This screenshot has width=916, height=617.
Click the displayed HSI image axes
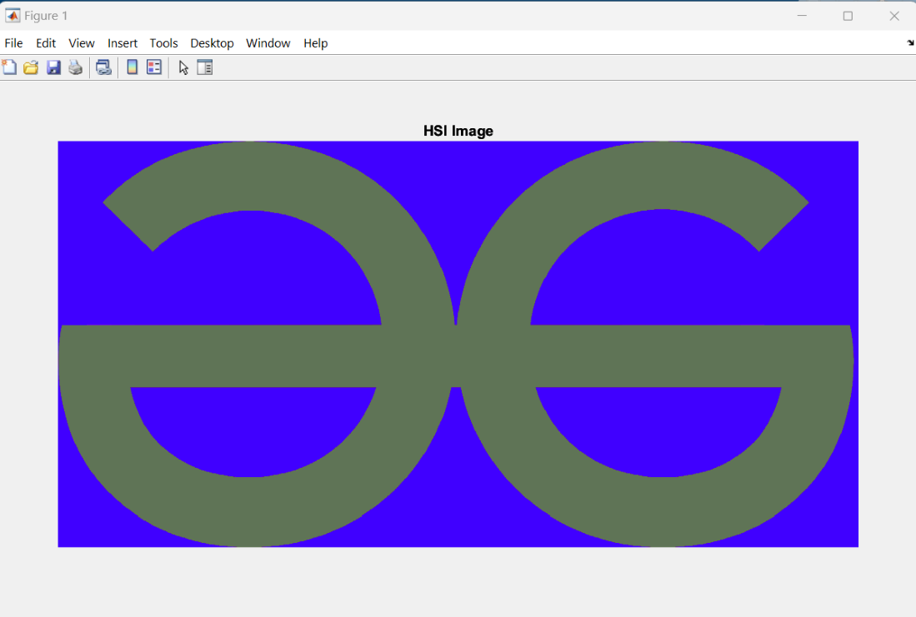[x=458, y=344]
